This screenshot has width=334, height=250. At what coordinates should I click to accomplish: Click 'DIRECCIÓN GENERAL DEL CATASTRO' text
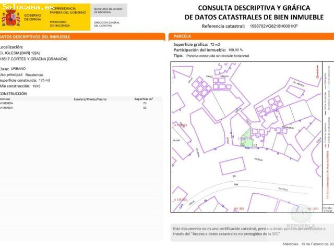coord(106,24)
